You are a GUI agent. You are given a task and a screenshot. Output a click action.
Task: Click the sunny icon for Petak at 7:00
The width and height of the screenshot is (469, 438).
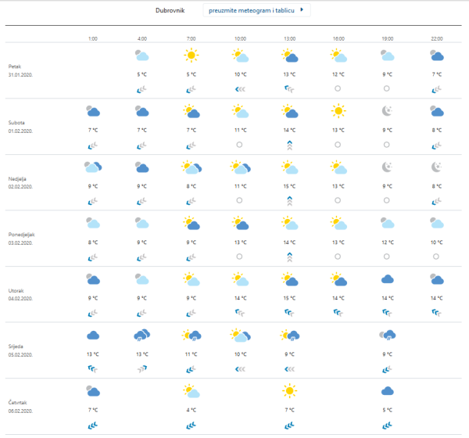tap(191, 56)
